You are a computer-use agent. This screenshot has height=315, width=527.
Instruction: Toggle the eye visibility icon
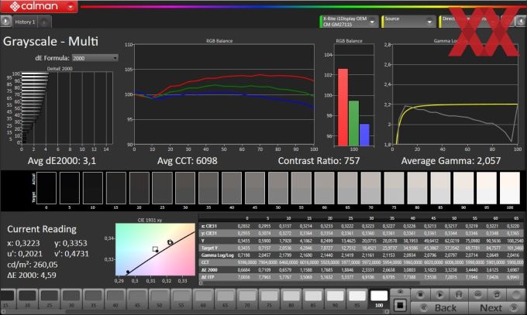(x=400, y=292)
